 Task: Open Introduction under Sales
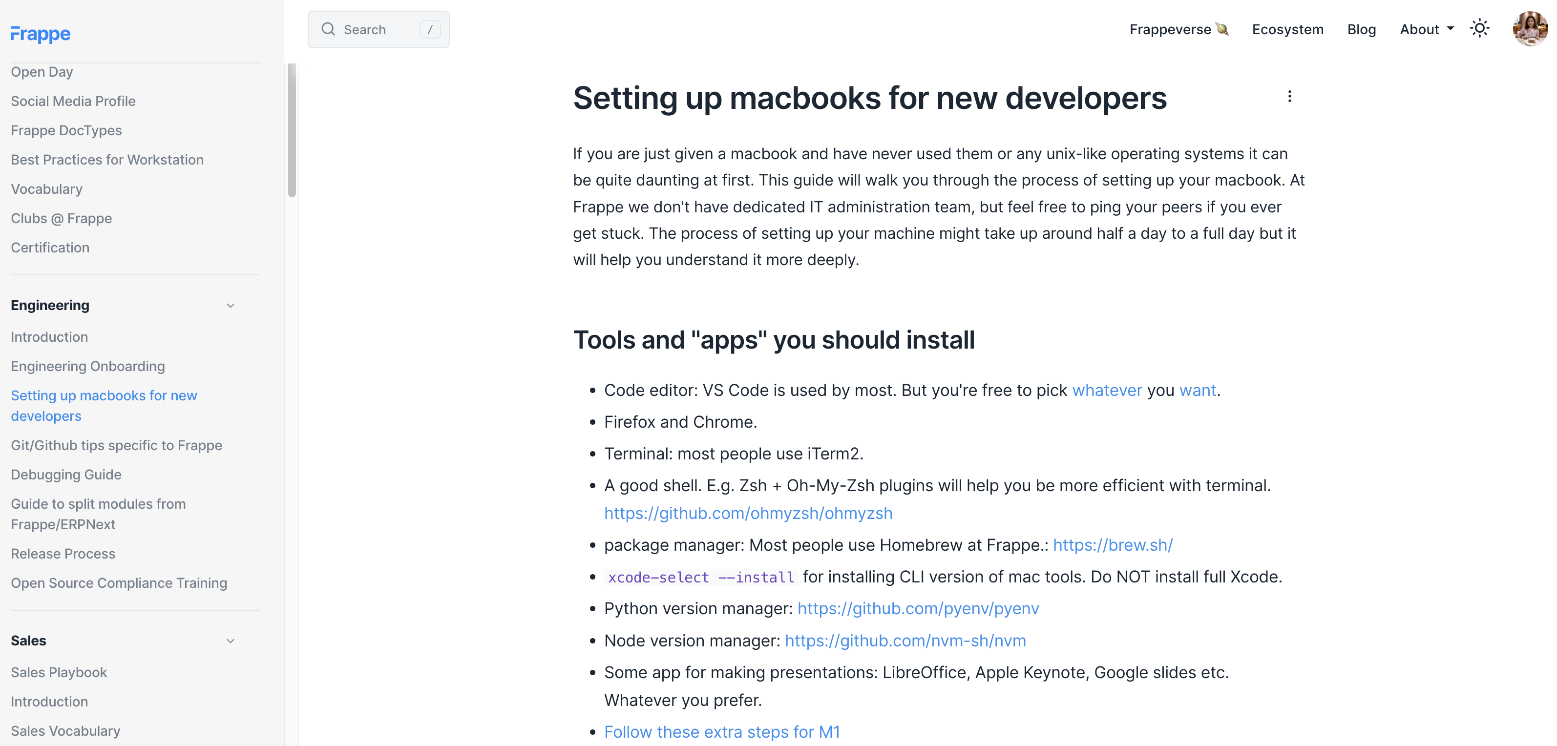point(49,702)
